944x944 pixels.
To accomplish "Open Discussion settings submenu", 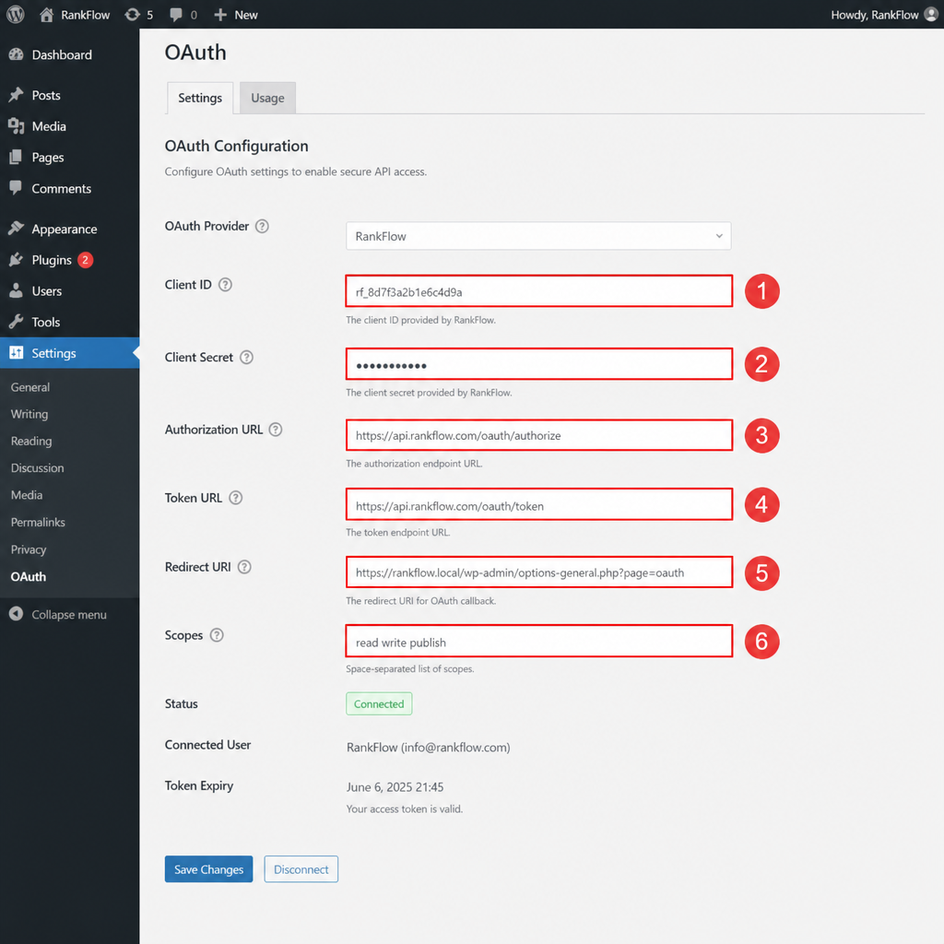I will pyautogui.click(x=37, y=467).
